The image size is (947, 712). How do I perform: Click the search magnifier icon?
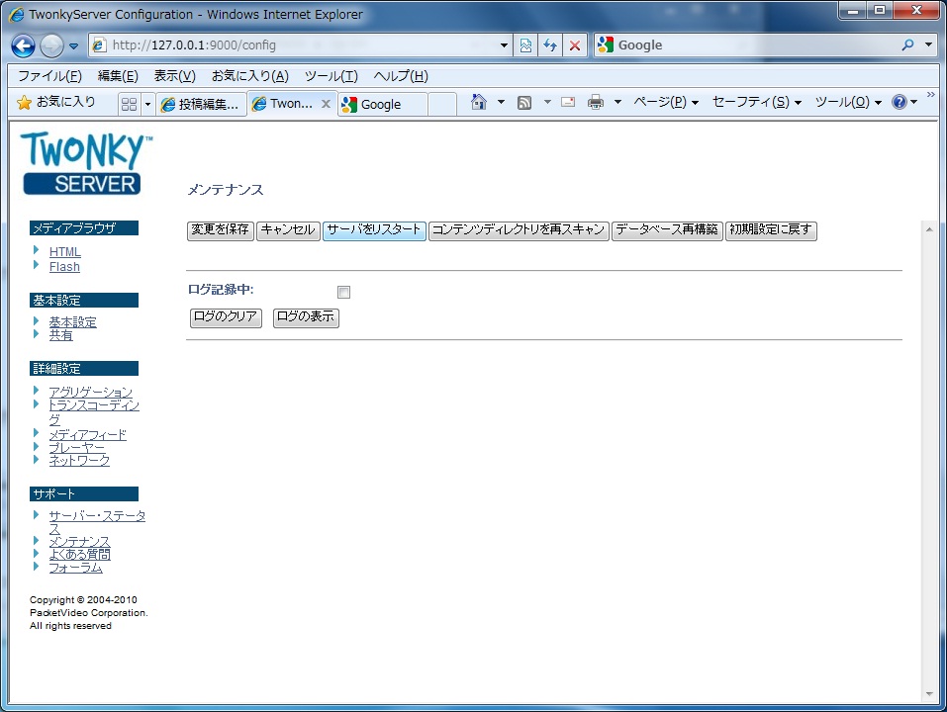coord(907,45)
